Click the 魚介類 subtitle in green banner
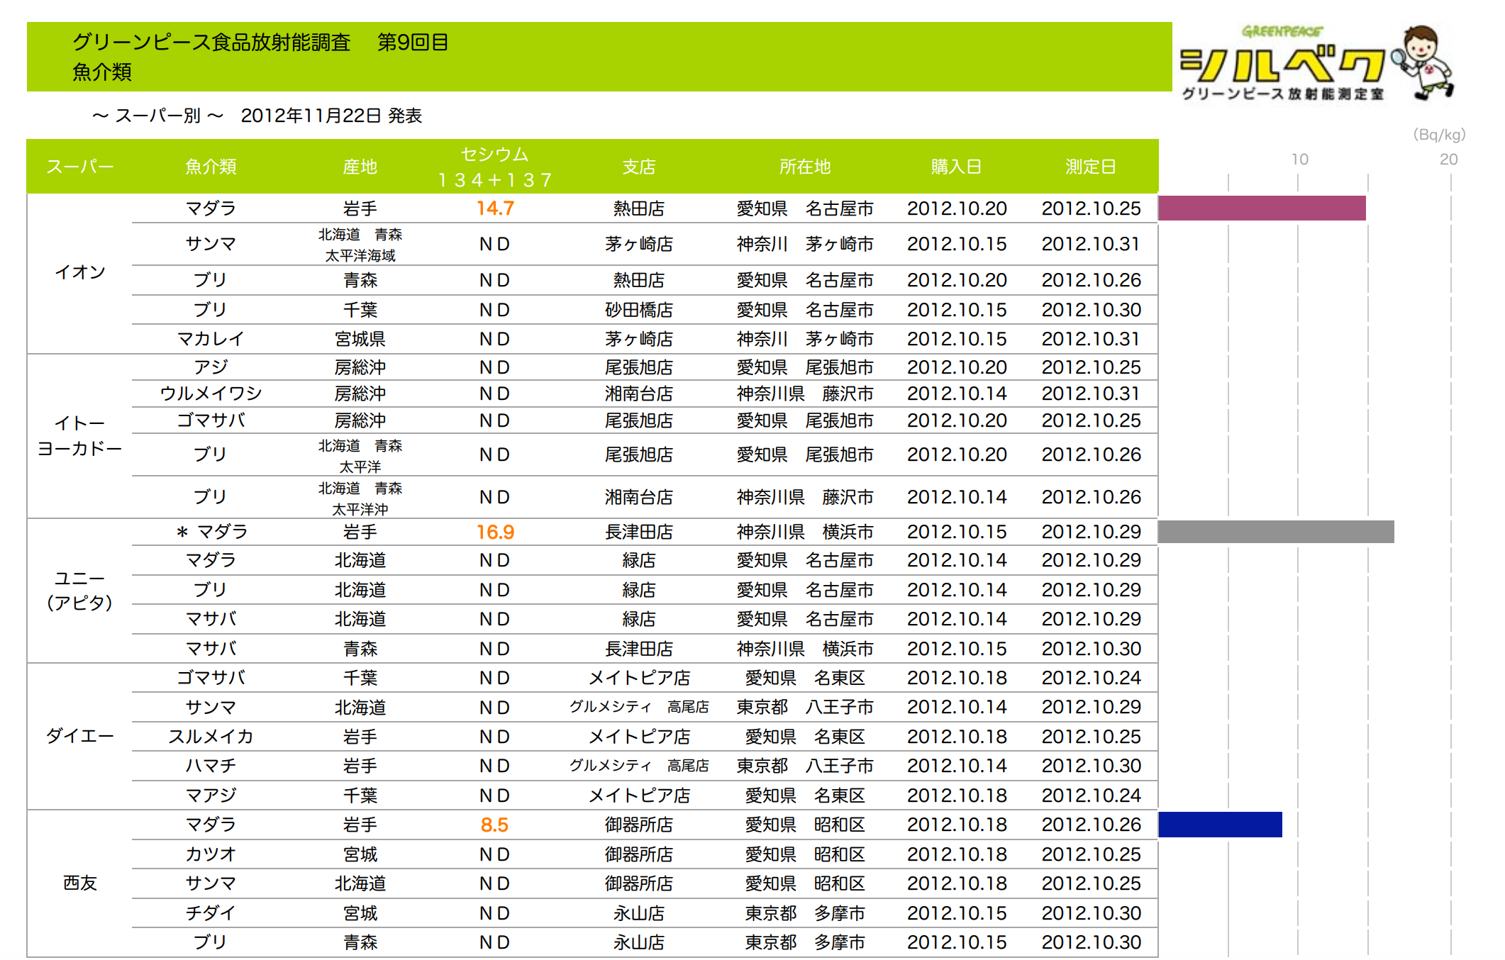Viewport: 1505px width, 960px height. coord(101,72)
